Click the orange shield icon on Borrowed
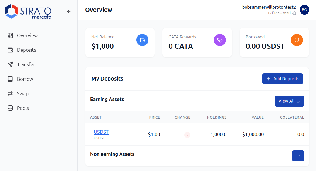 (297, 40)
